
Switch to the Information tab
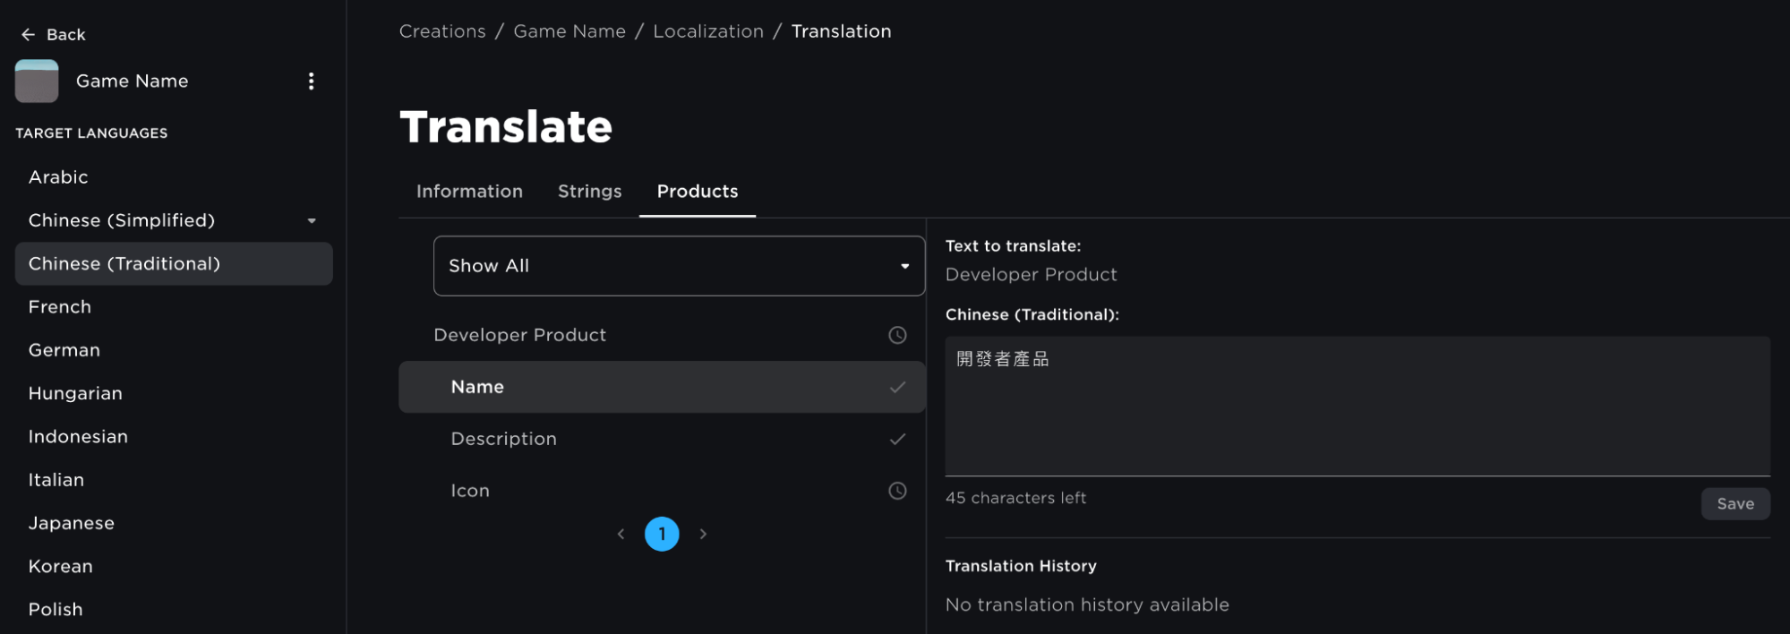pos(469,192)
